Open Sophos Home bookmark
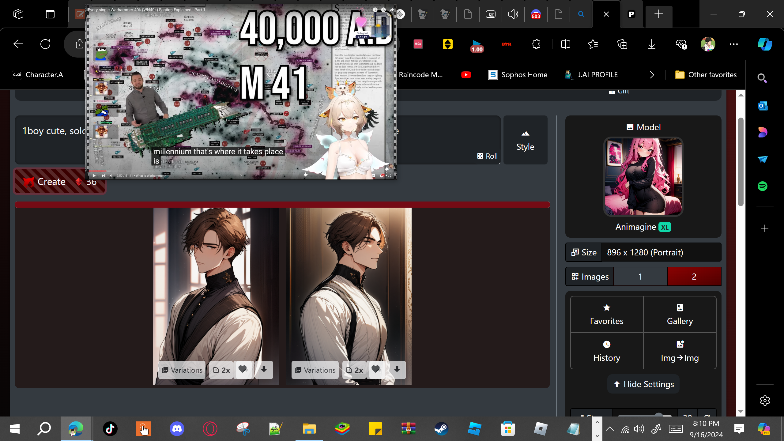The width and height of the screenshot is (784, 441). pyautogui.click(x=518, y=75)
